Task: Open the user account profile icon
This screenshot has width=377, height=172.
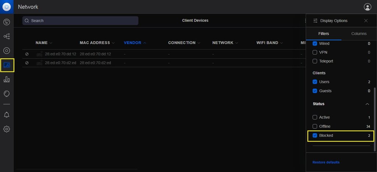Action: click(367, 7)
